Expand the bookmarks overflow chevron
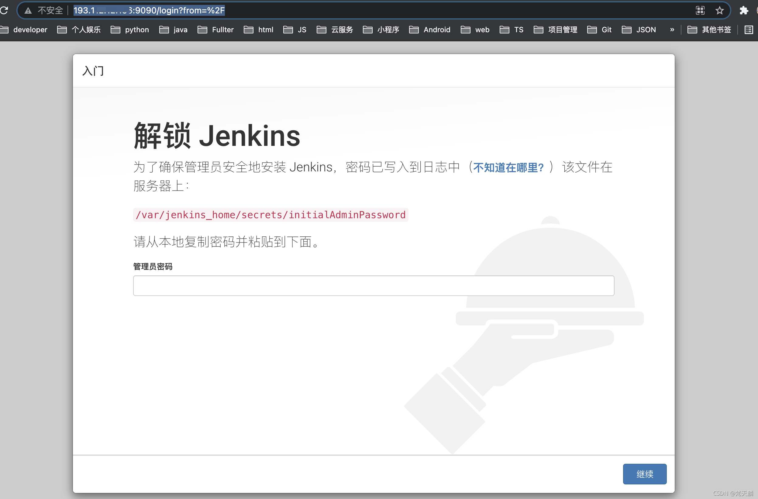The image size is (758, 499). pos(672,29)
